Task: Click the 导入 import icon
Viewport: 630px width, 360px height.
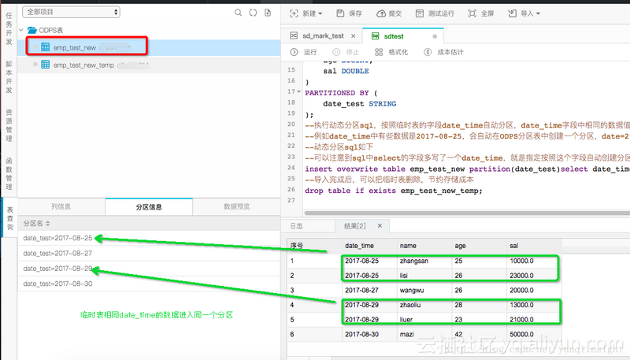Action: pos(513,13)
